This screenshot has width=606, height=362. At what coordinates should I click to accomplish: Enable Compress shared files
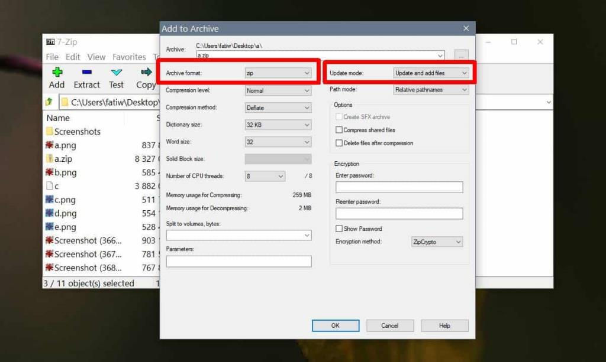pos(339,130)
